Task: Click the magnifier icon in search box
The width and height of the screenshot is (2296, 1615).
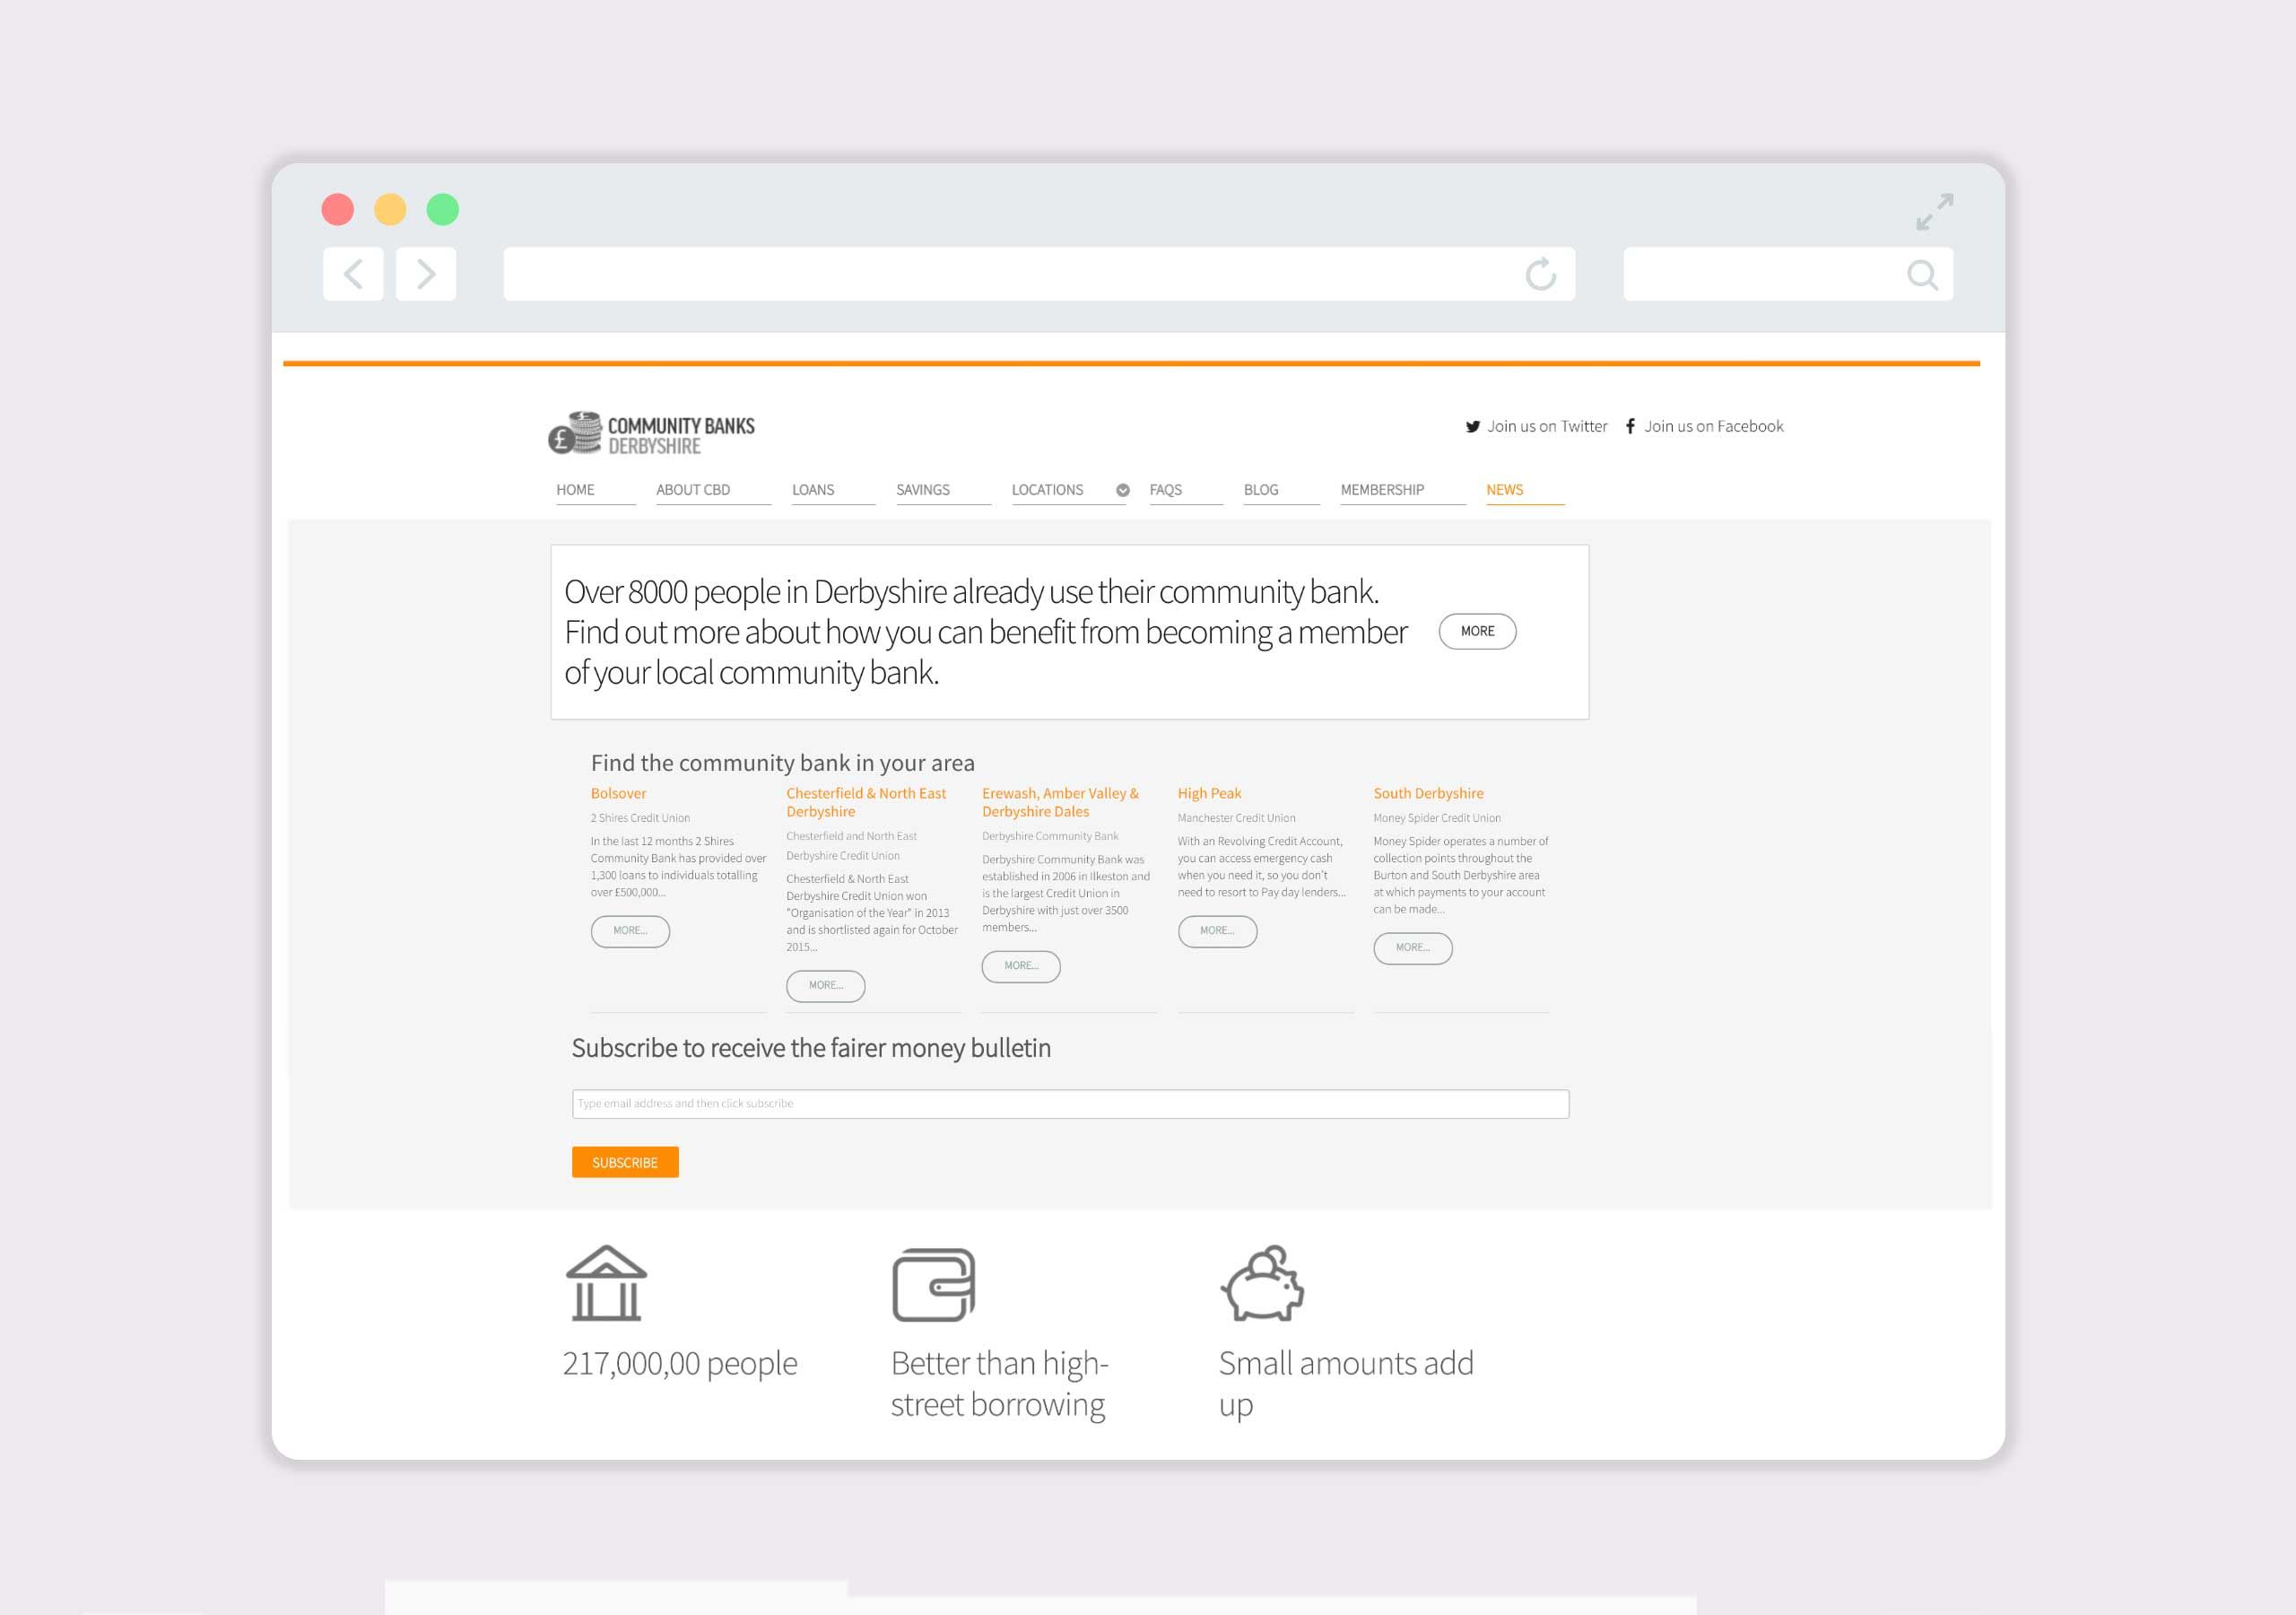Action: pyautogui.click(x=1921, y=275)
